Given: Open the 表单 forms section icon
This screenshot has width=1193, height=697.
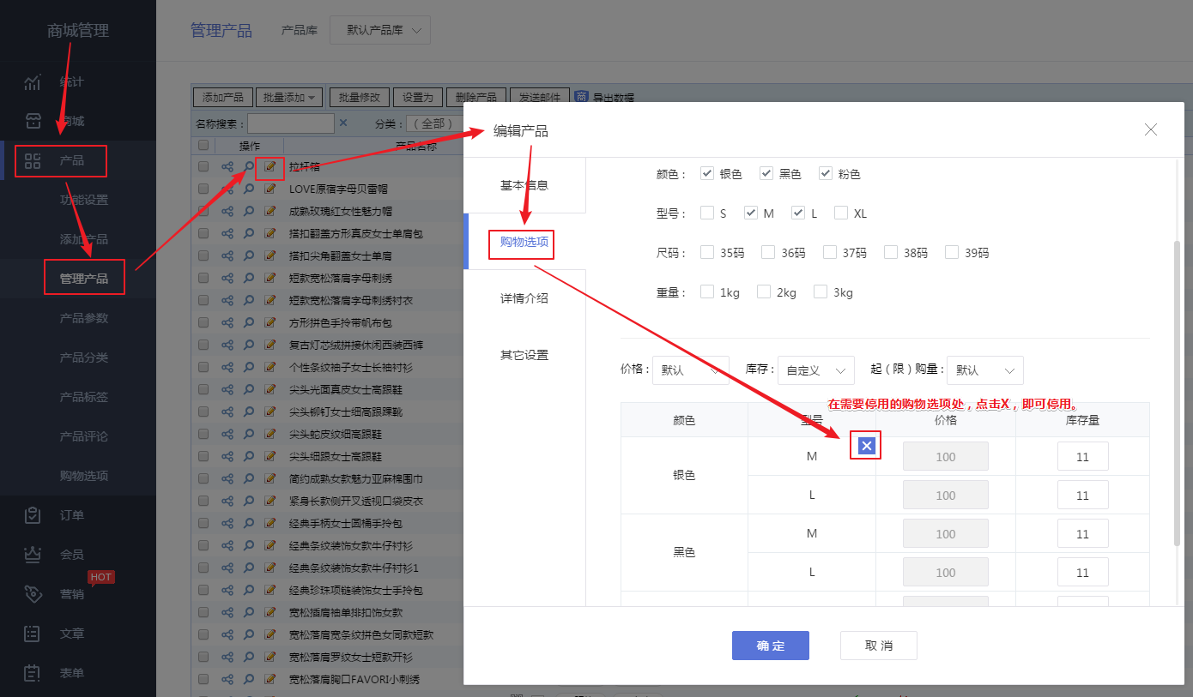Looking at the screenshot, I should point(33,673).
